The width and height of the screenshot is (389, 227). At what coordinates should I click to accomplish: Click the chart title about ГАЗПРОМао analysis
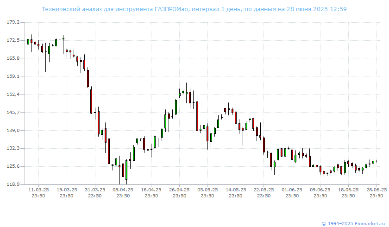194,9
